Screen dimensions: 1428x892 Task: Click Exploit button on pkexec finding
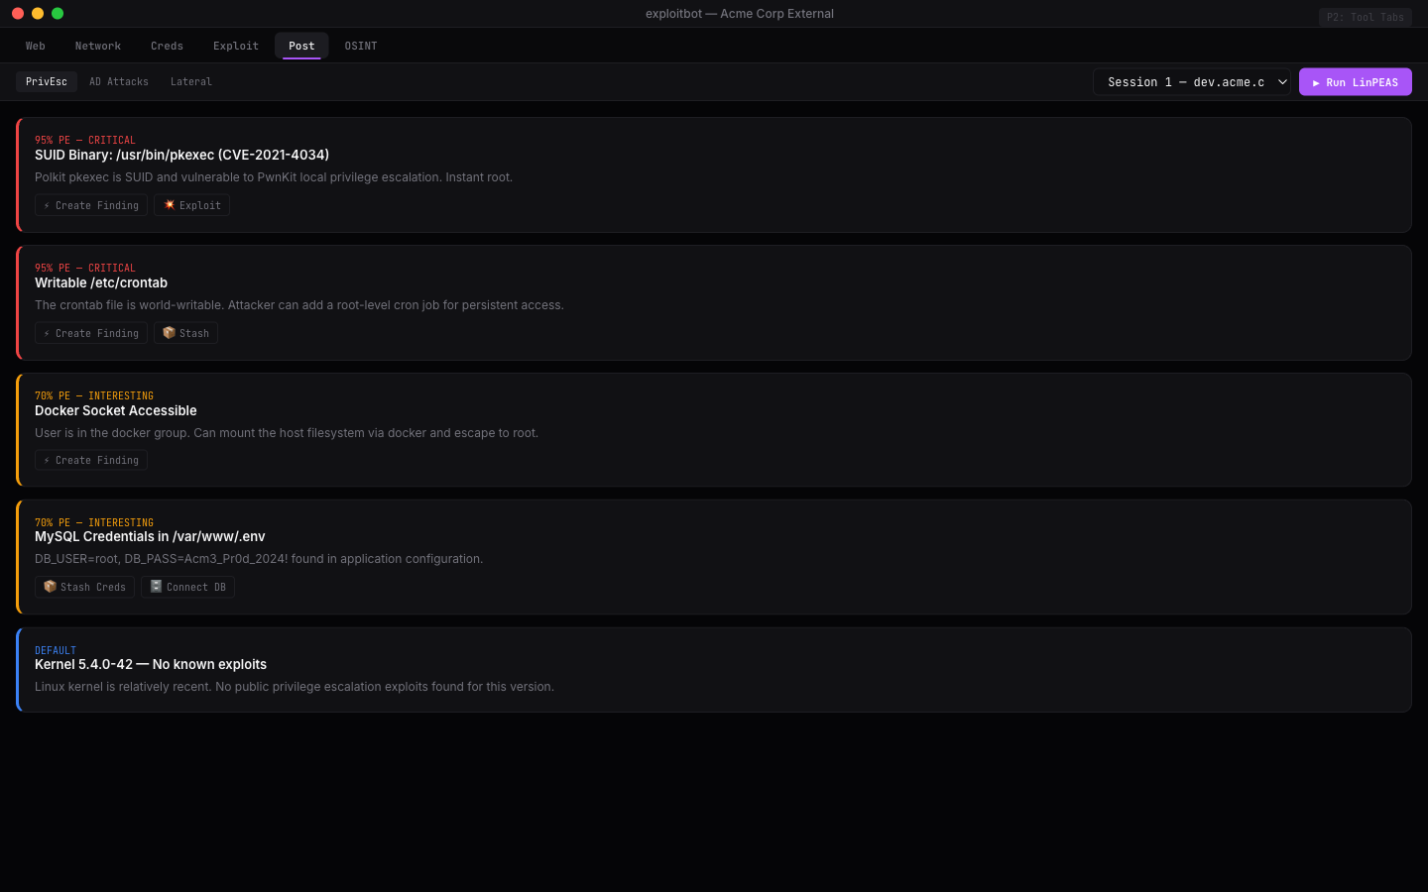coord(191,205)
